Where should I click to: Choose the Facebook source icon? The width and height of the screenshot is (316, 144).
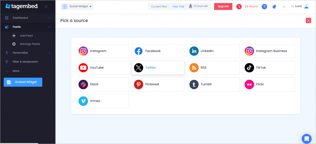click(x=139, y=51)
